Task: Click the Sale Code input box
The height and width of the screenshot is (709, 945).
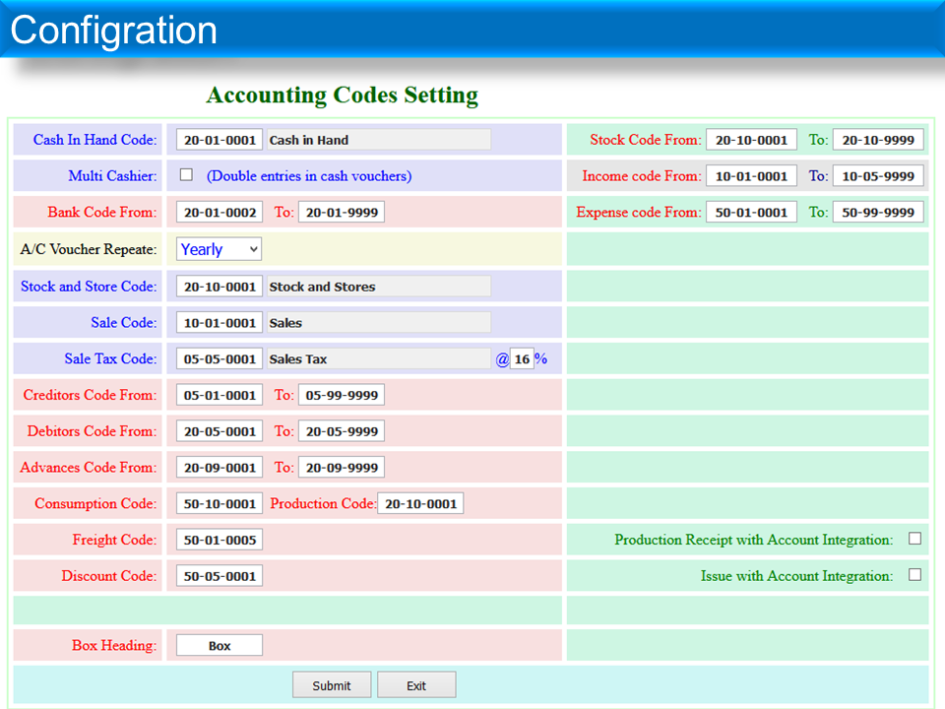Action: coord(220,323)
